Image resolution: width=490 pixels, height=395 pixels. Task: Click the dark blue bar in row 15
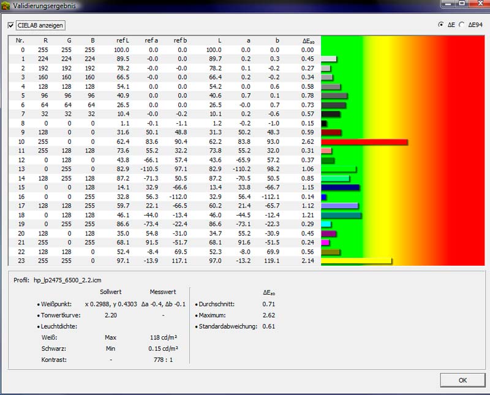click(x=340, y=187)
